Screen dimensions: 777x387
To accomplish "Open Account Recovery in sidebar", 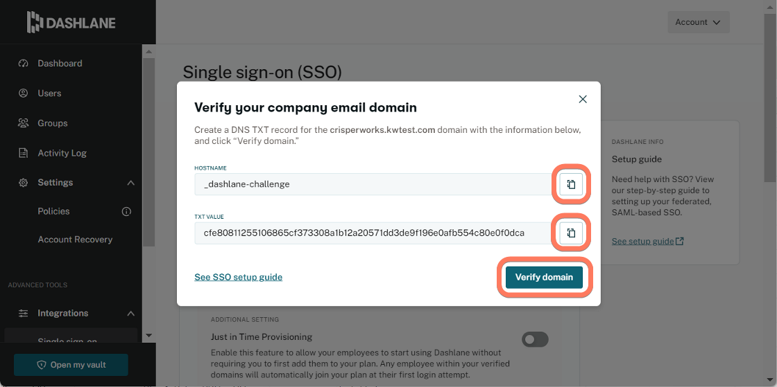I will pyautogui.click(x=75, y=240).
